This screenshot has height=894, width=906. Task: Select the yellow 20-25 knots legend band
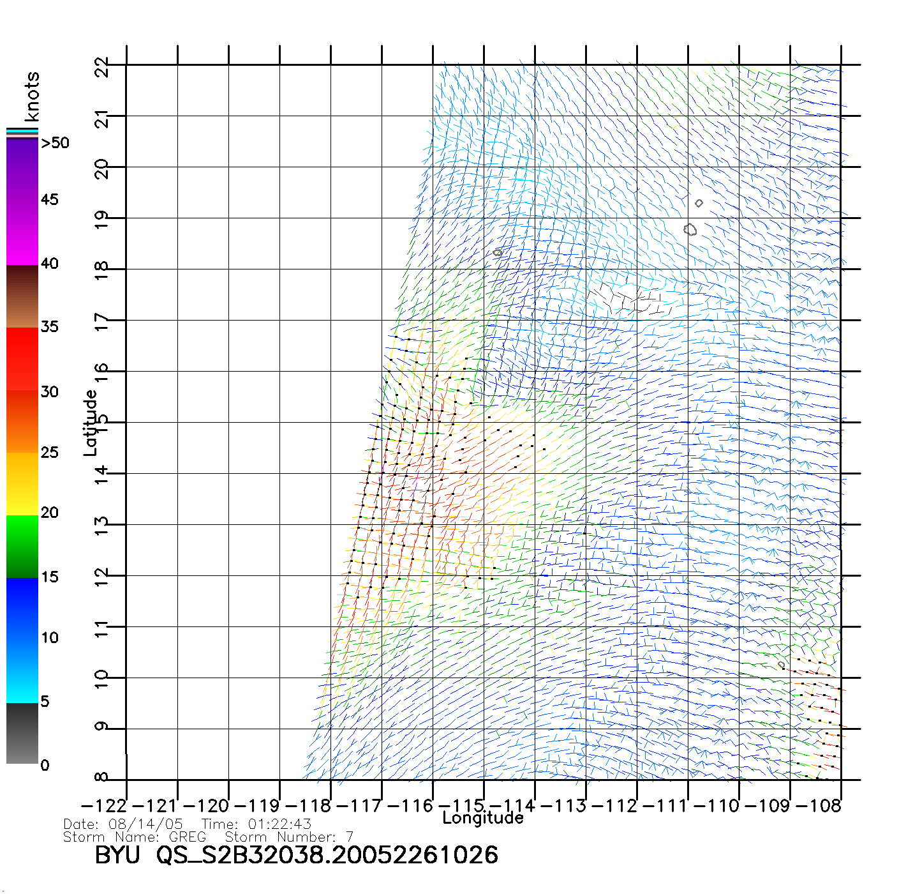coord(22,484)
